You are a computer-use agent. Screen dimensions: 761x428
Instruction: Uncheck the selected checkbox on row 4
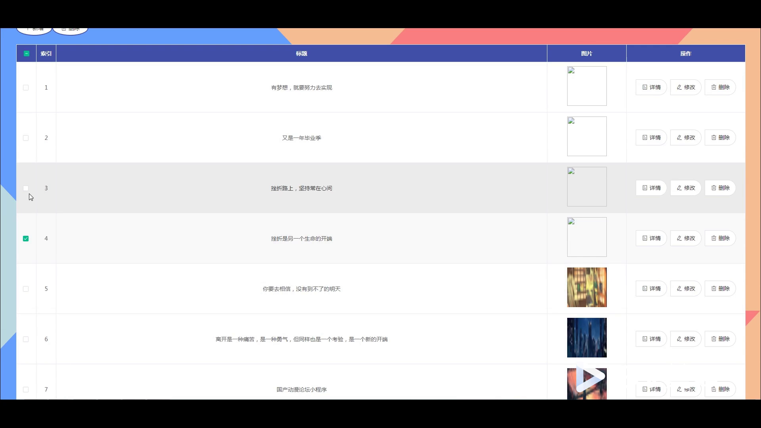pos(26,238)
